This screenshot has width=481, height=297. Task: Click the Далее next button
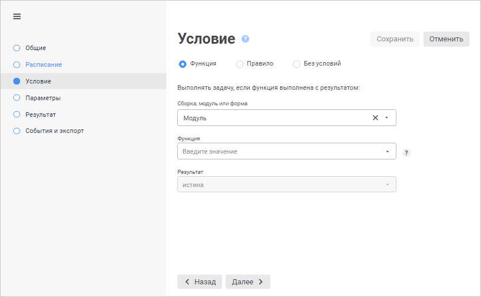point(247,281)
